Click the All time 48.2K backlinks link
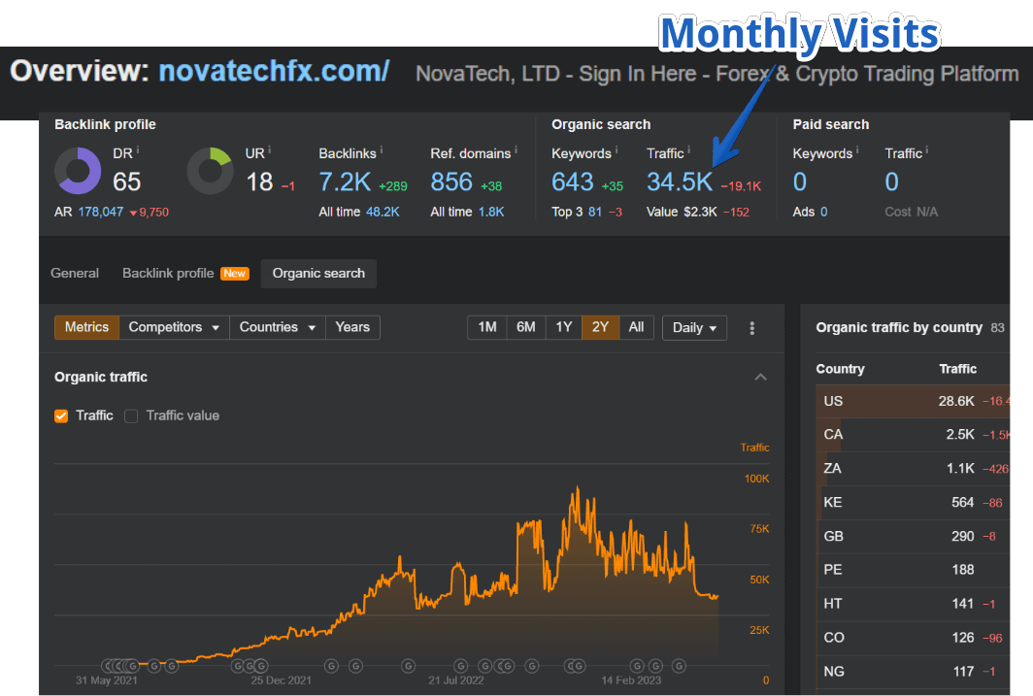The width and height of the screenshot is (1033, 696). click(383, 212)
